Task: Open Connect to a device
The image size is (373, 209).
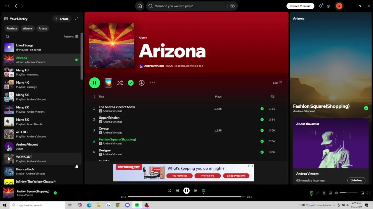Action: [330, 193]
